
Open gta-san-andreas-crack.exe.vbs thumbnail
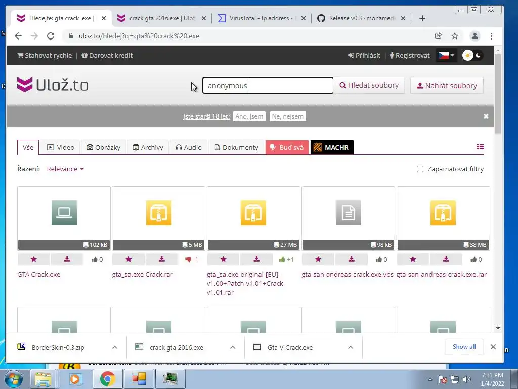pos(348,218)
